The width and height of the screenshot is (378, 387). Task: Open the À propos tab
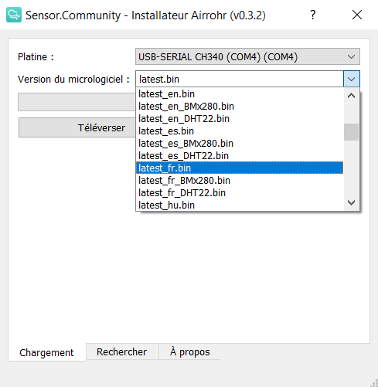pos(190,351)
